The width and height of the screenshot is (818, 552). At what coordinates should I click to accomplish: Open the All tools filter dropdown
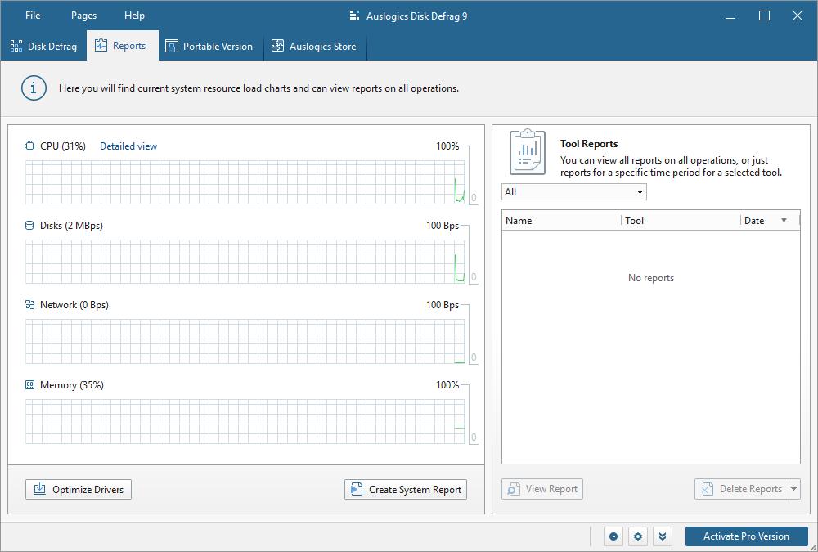coord(573,192)
